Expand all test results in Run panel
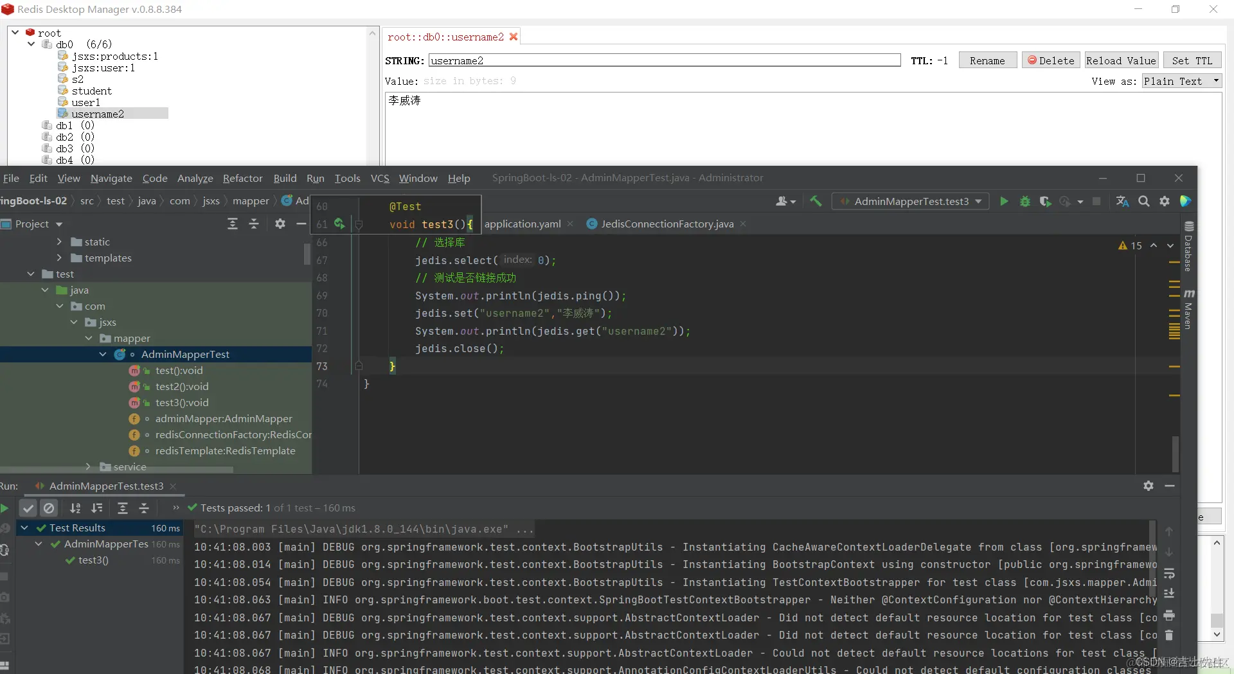 [x=123, y=508]
